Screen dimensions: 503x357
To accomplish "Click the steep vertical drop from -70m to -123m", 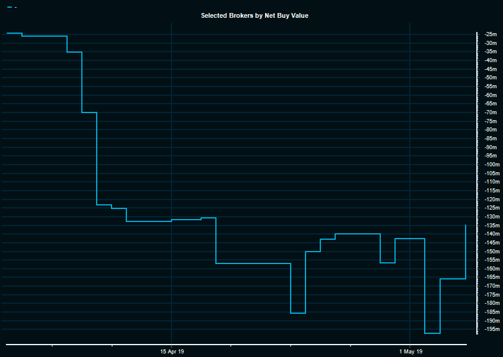I will 97,159.
